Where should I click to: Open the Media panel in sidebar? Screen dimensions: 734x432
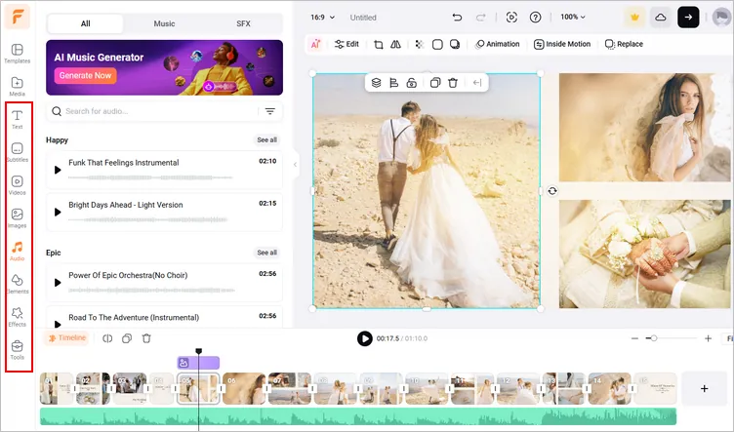click(x=18, y=87)
